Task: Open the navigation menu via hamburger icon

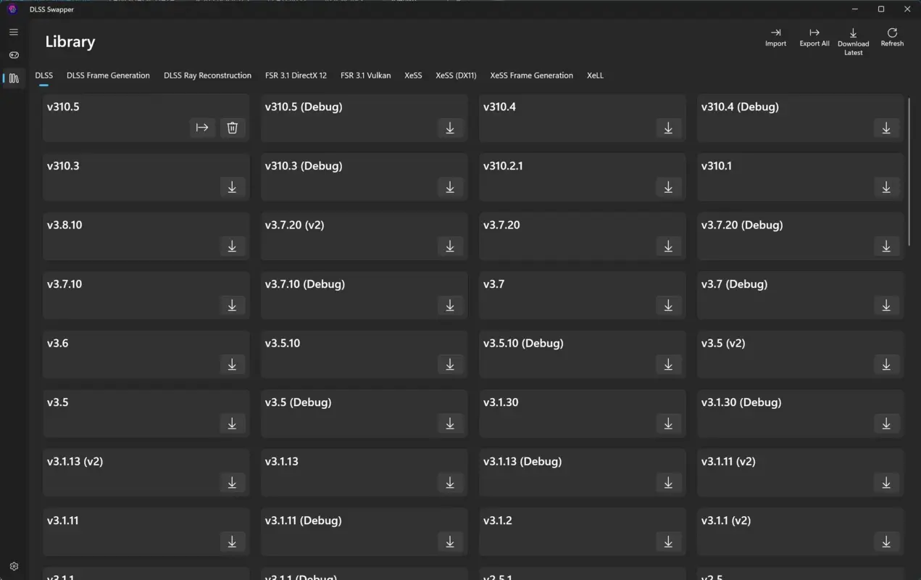Action: point(13,32)
